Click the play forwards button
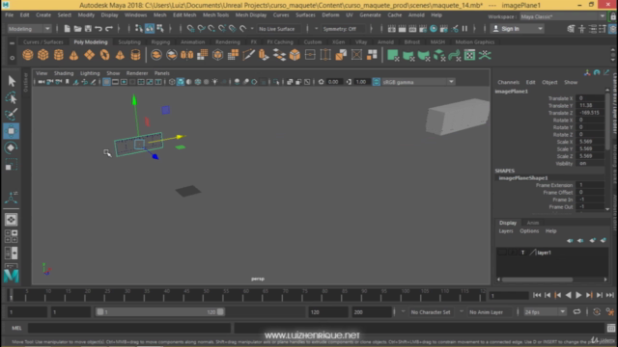 coord(578,295)
